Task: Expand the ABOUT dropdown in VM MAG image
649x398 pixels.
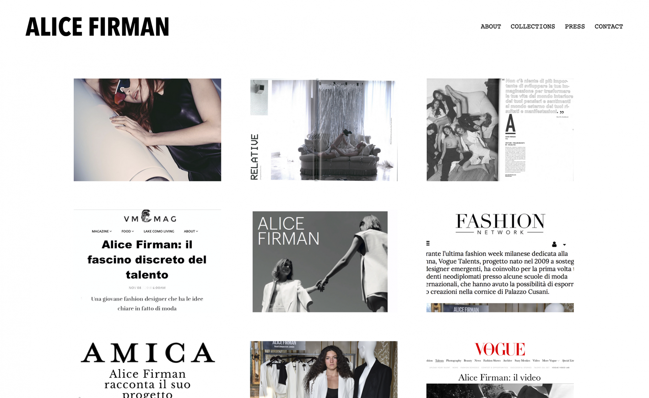Action: coord(191,231)
